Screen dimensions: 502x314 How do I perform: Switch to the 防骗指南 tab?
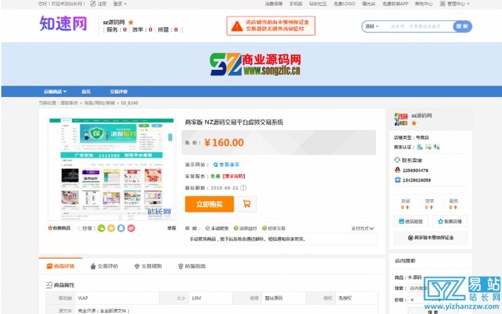(x=192, y=266)
